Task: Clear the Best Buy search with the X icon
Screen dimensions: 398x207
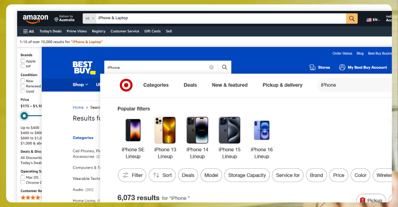Action: tap(211, 67)
